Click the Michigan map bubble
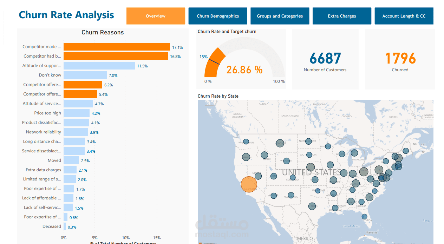 pos(354,153)
